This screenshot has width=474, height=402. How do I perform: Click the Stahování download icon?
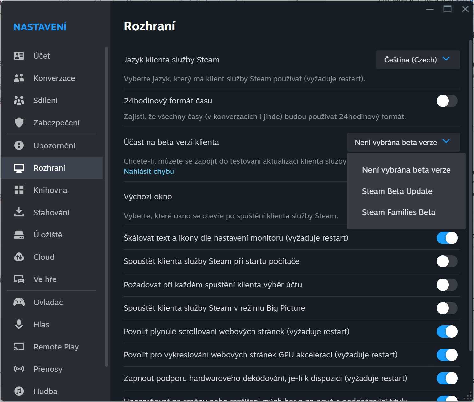19,213
